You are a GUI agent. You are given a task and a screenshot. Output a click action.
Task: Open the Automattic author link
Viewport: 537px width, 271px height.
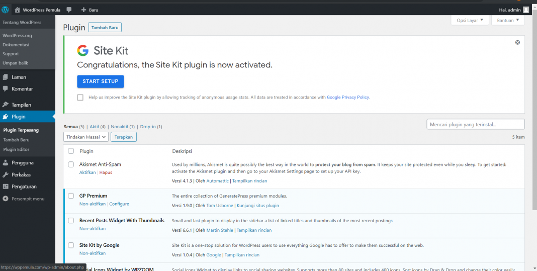[x=218, y=180]
